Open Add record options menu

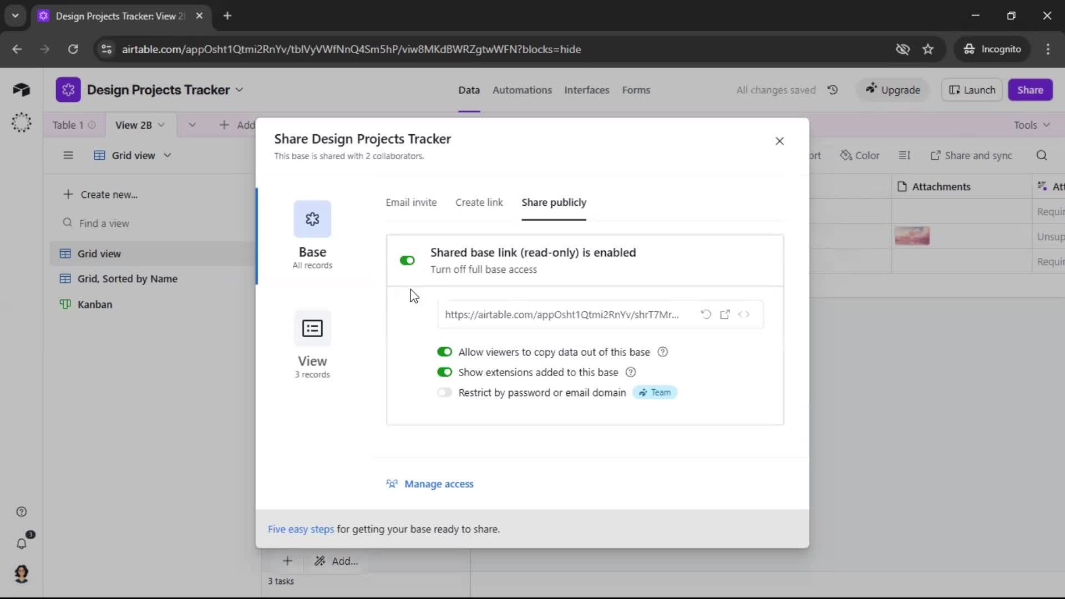(x=337, y=561)
